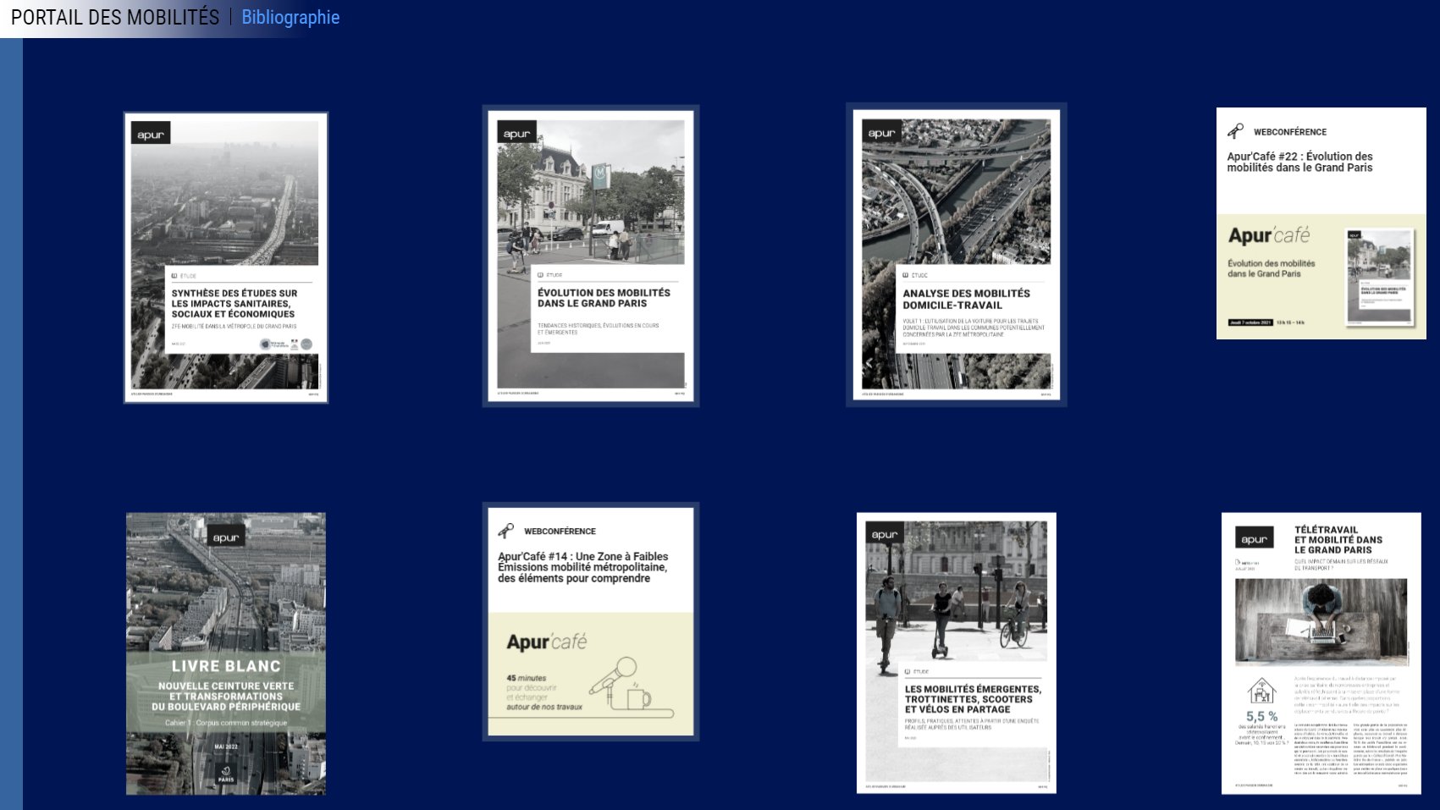The image size is (1440, 810).
Task: Click the '5,5 %' figure on the Télétravail note
Action: coord(1261,716)
